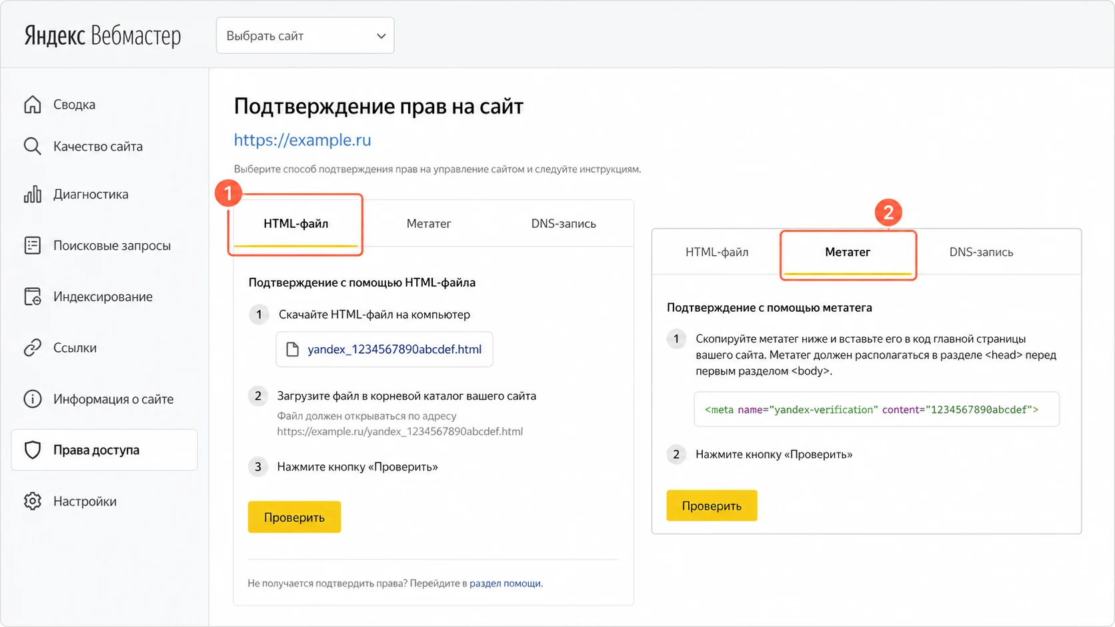This screenshot has width=1115, height=627.
Task: Open the Выбрать сайт dropdown
Action: tap(305, 35)
